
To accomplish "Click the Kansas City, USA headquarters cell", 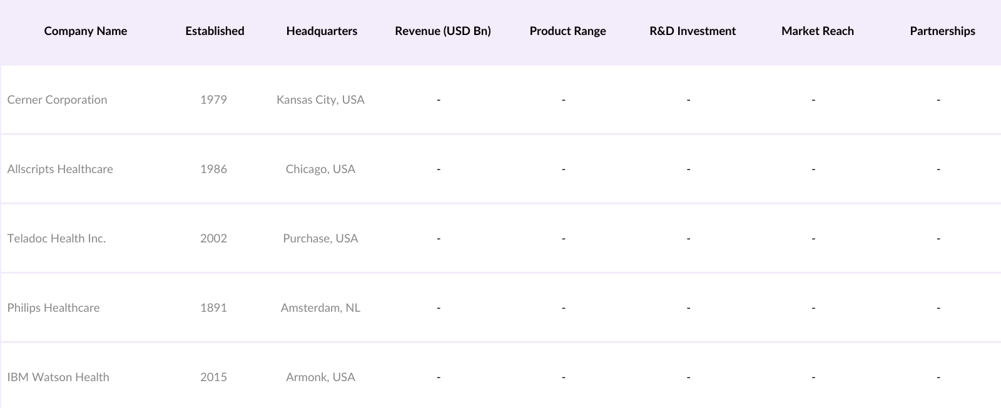I will pos(320,100).
